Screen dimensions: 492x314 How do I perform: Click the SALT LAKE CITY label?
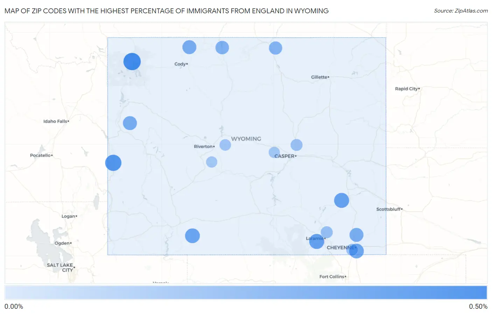(61, 268)
